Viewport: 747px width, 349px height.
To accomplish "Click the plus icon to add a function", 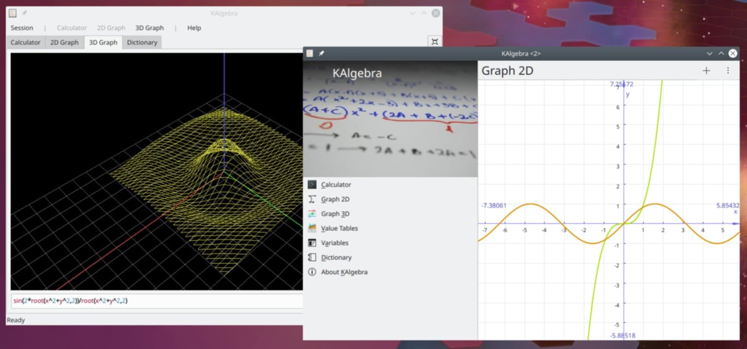I will (x=706, y=70).
